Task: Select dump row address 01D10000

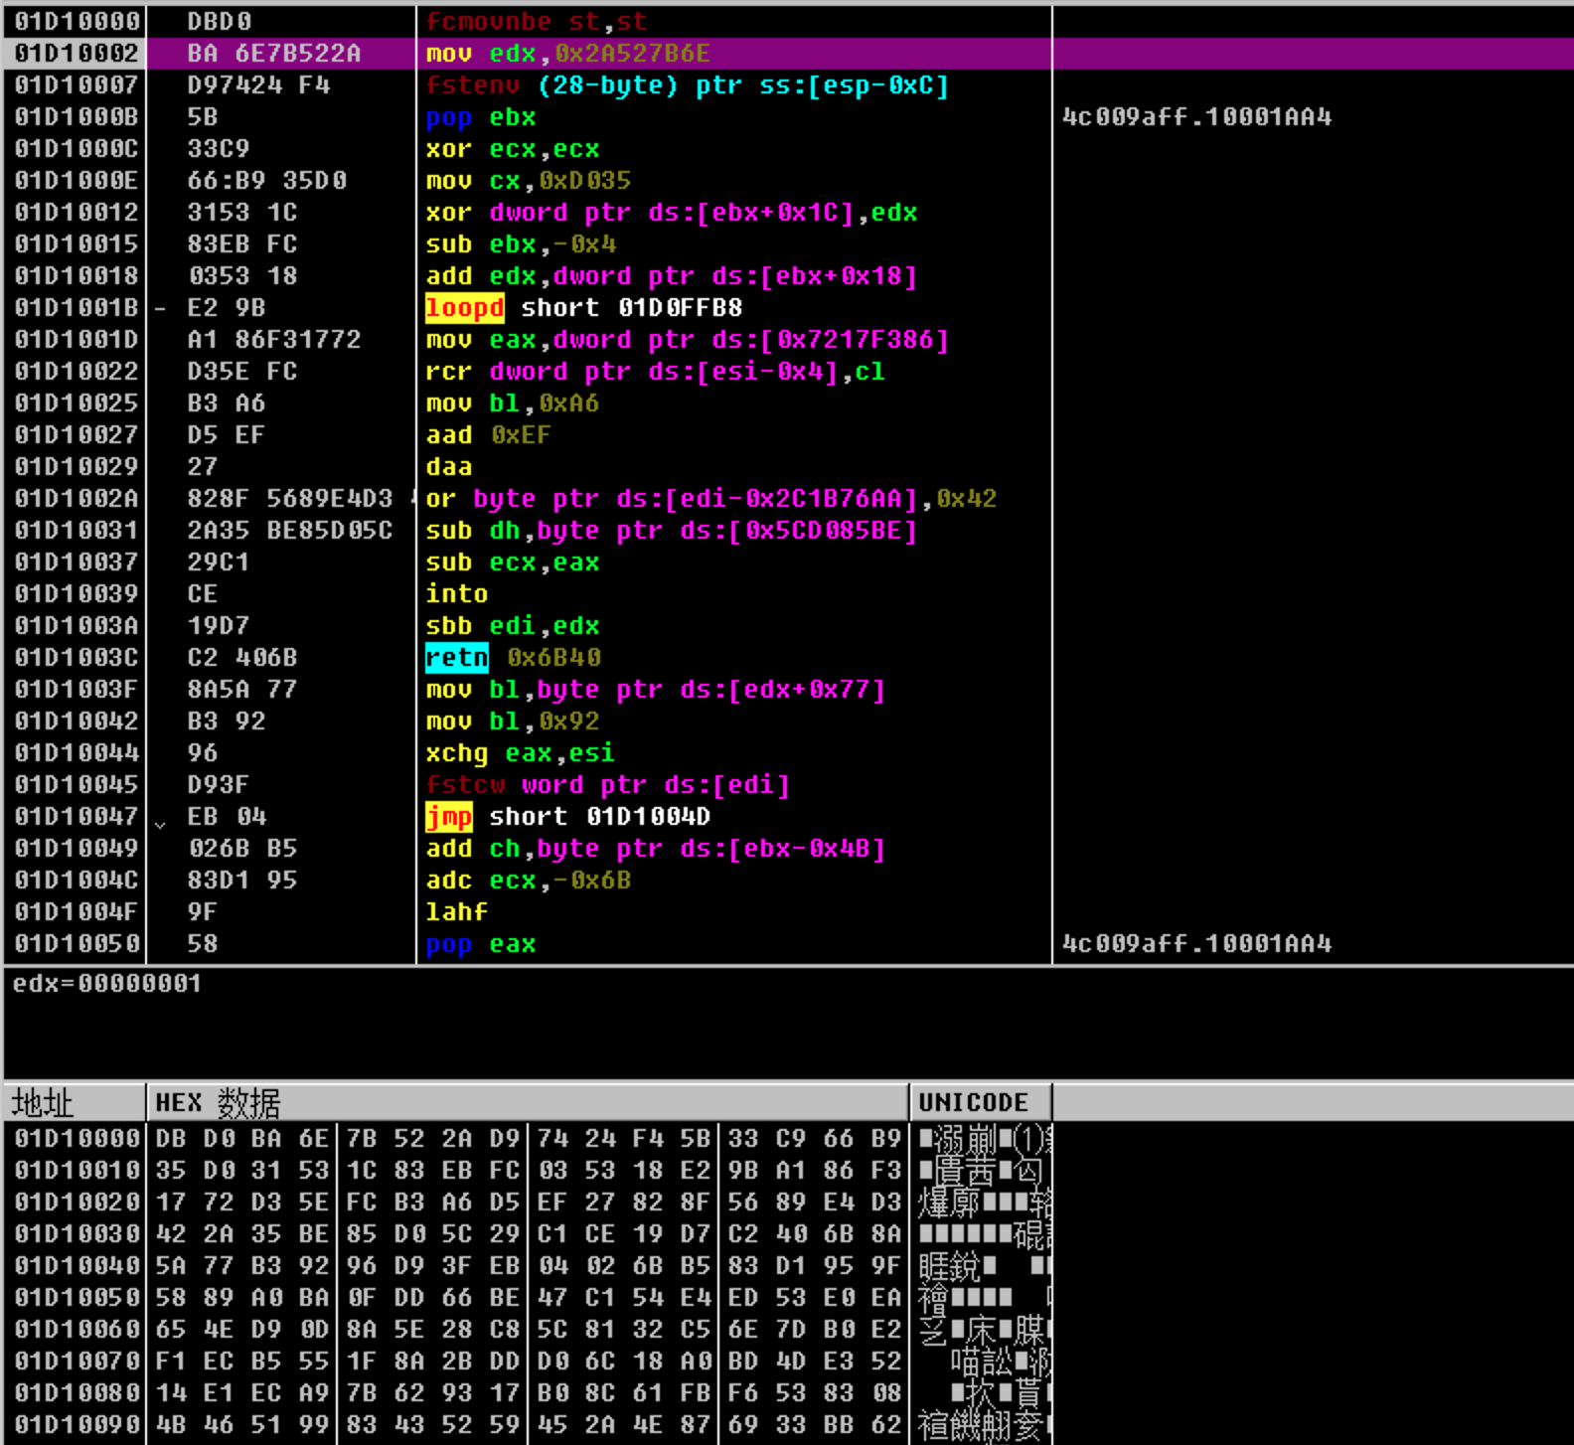Action: point(77,1139)
